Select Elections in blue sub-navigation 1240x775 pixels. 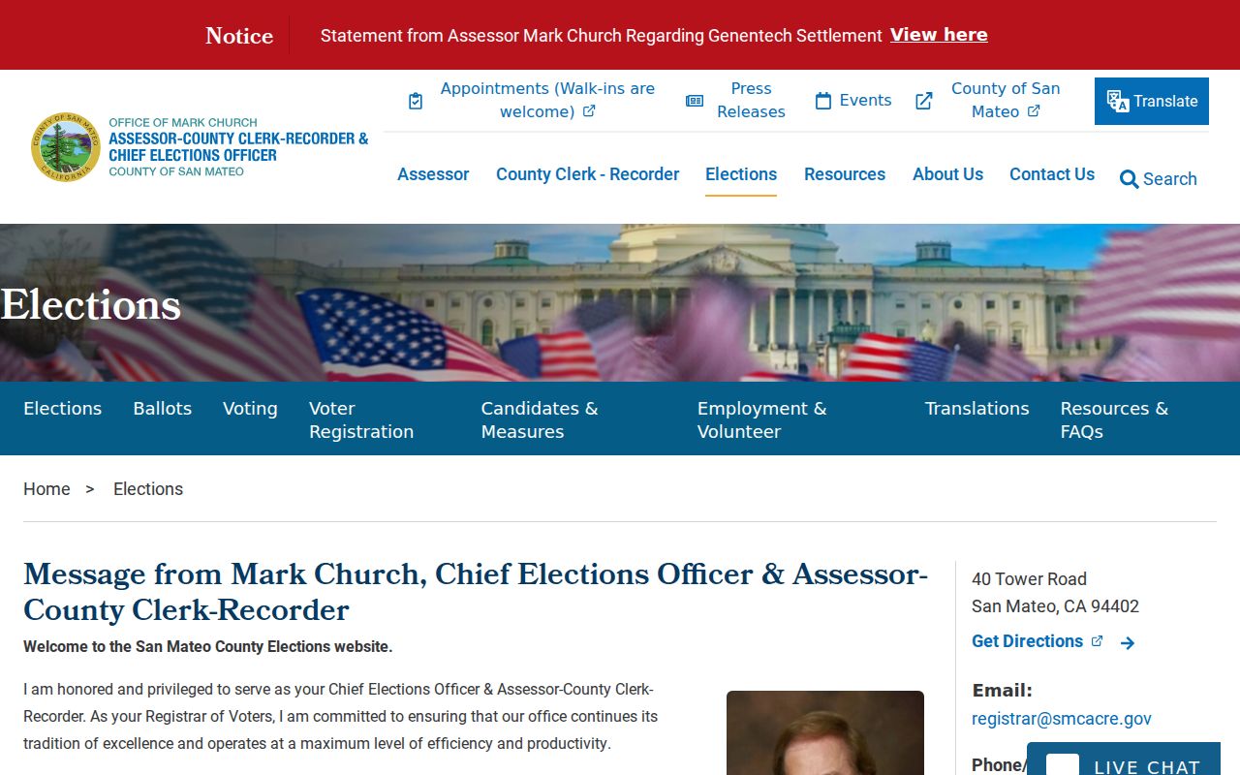[62, 409]
